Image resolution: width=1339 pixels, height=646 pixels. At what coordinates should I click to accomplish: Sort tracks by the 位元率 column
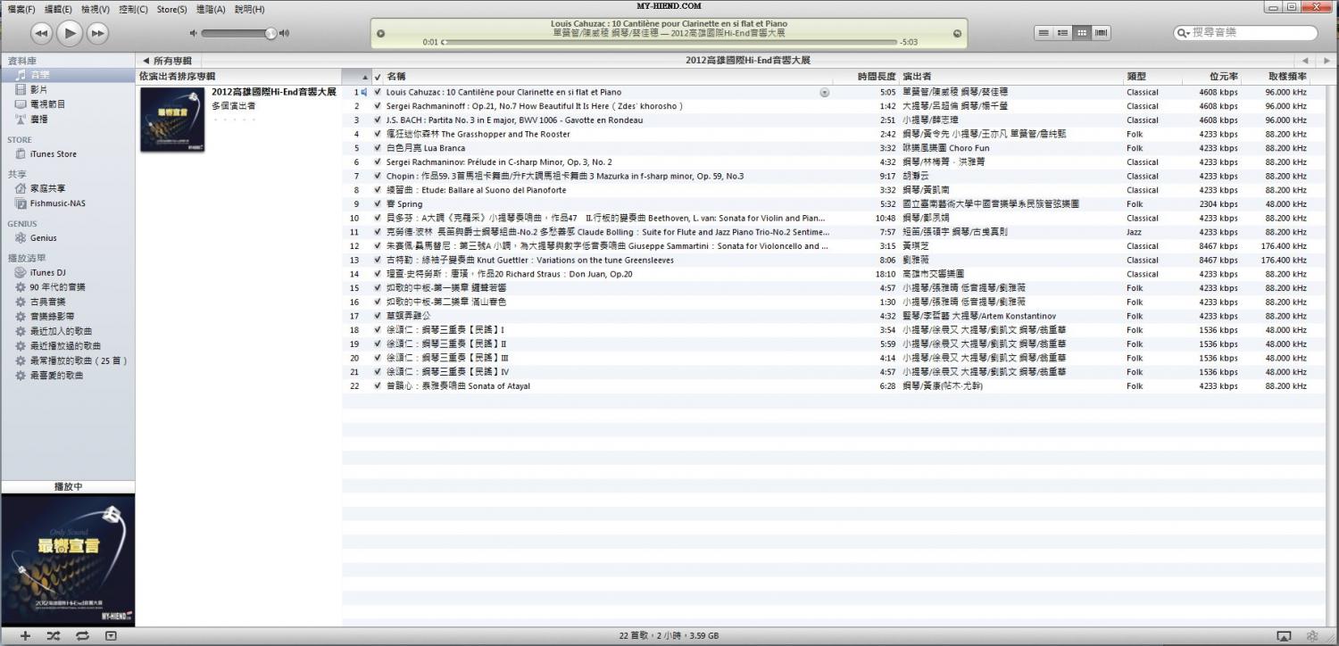pos(1211,77)
